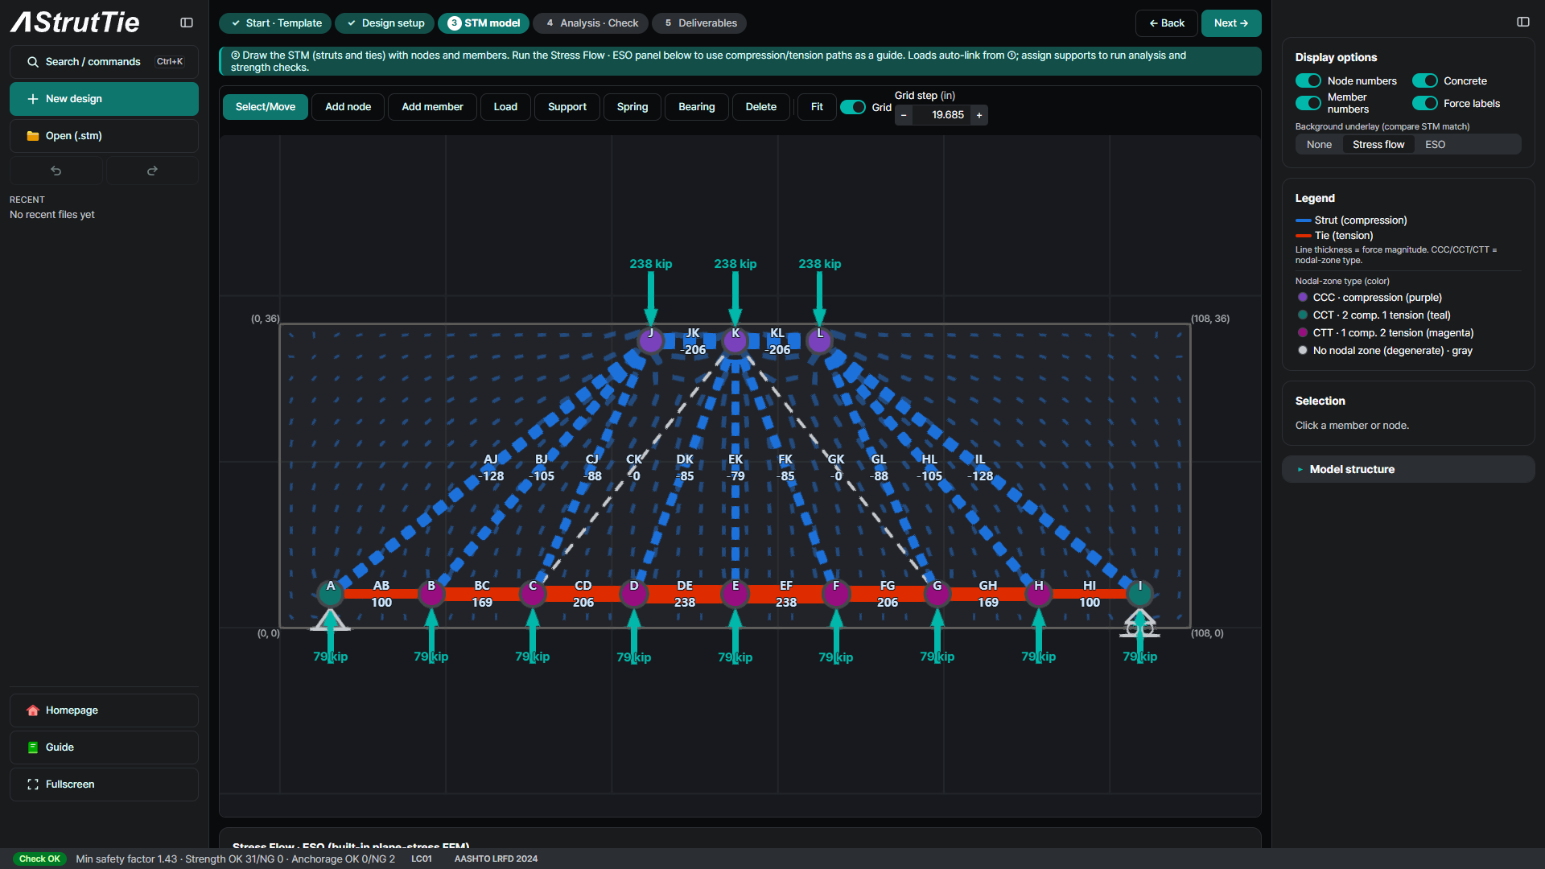Click the Check OK status badge
This screenshot has height=869, width=1545.
pos(39,859)
